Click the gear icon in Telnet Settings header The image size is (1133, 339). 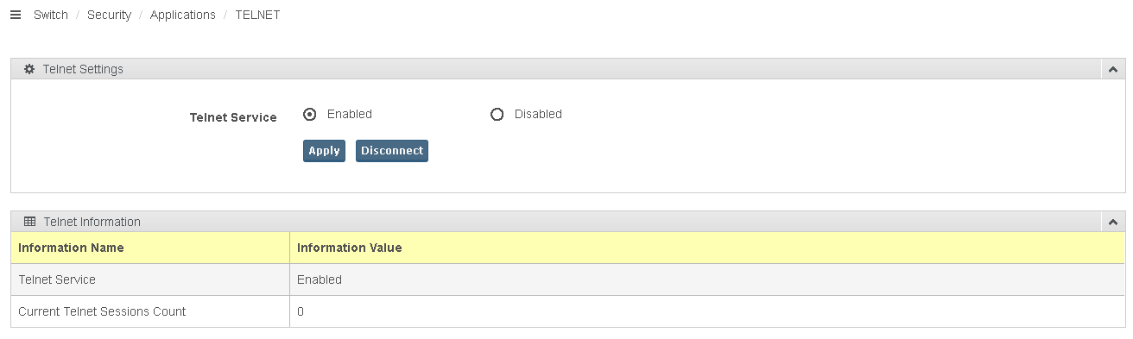tap(29, 69)
